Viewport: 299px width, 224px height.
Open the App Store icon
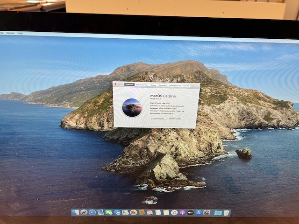click(199, 212)
